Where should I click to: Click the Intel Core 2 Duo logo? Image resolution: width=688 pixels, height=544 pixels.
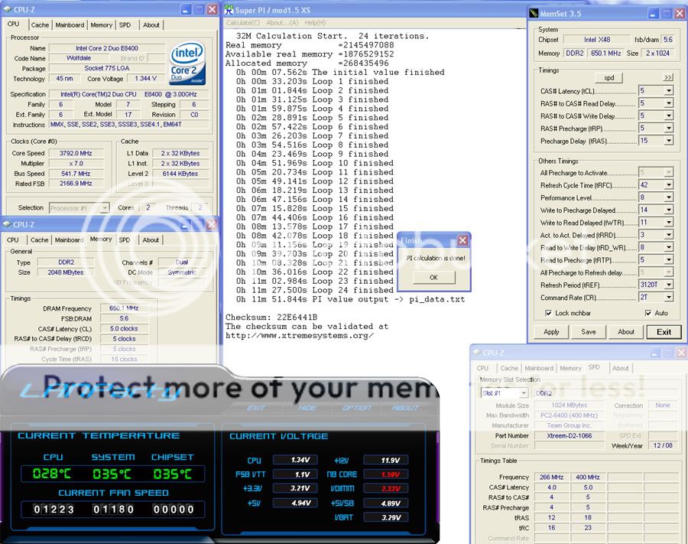click(x=187, y=64)
